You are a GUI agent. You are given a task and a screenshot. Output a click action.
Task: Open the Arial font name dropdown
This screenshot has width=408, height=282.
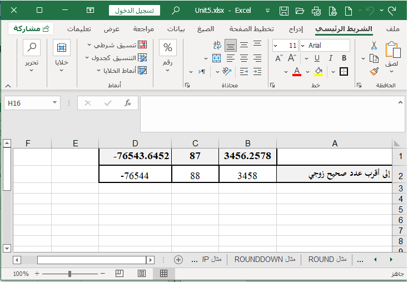[x=325, y=46]
